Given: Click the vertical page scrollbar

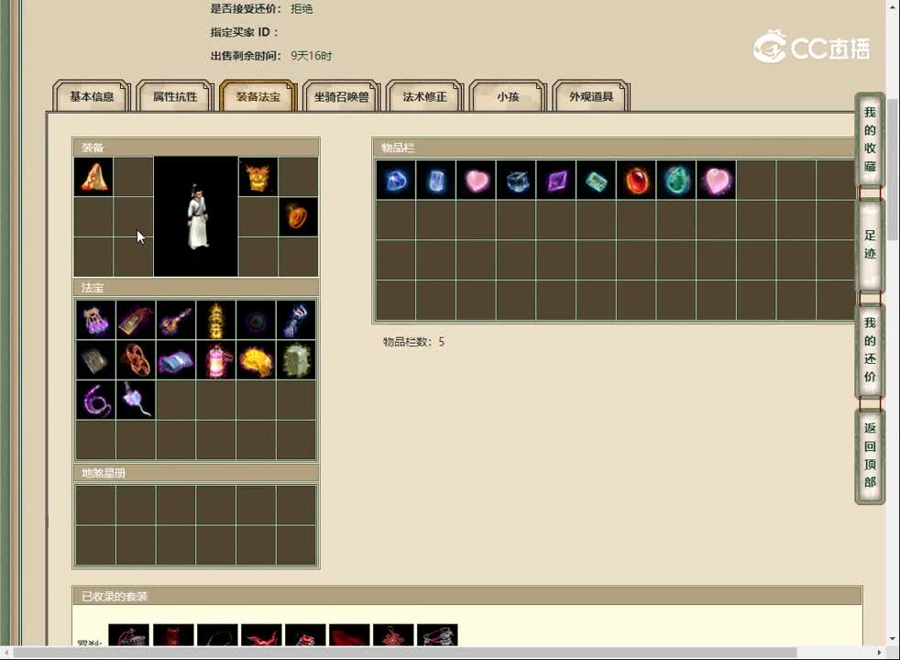Looking at the screenshot, I should pos(892,170).
